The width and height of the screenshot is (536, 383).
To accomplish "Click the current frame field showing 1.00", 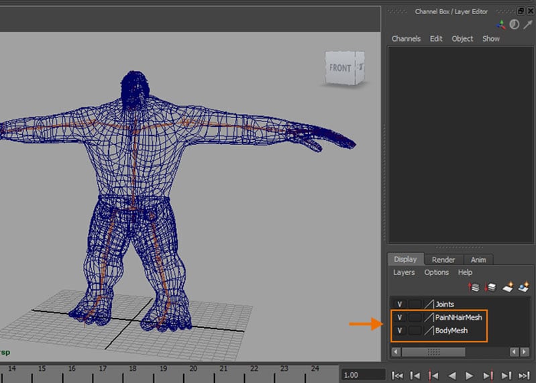I will [362, 376].
